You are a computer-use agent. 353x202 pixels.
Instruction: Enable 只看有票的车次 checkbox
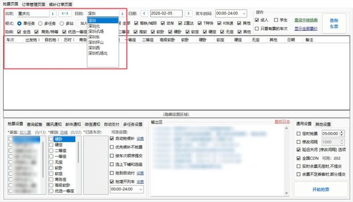coord(257,28)
